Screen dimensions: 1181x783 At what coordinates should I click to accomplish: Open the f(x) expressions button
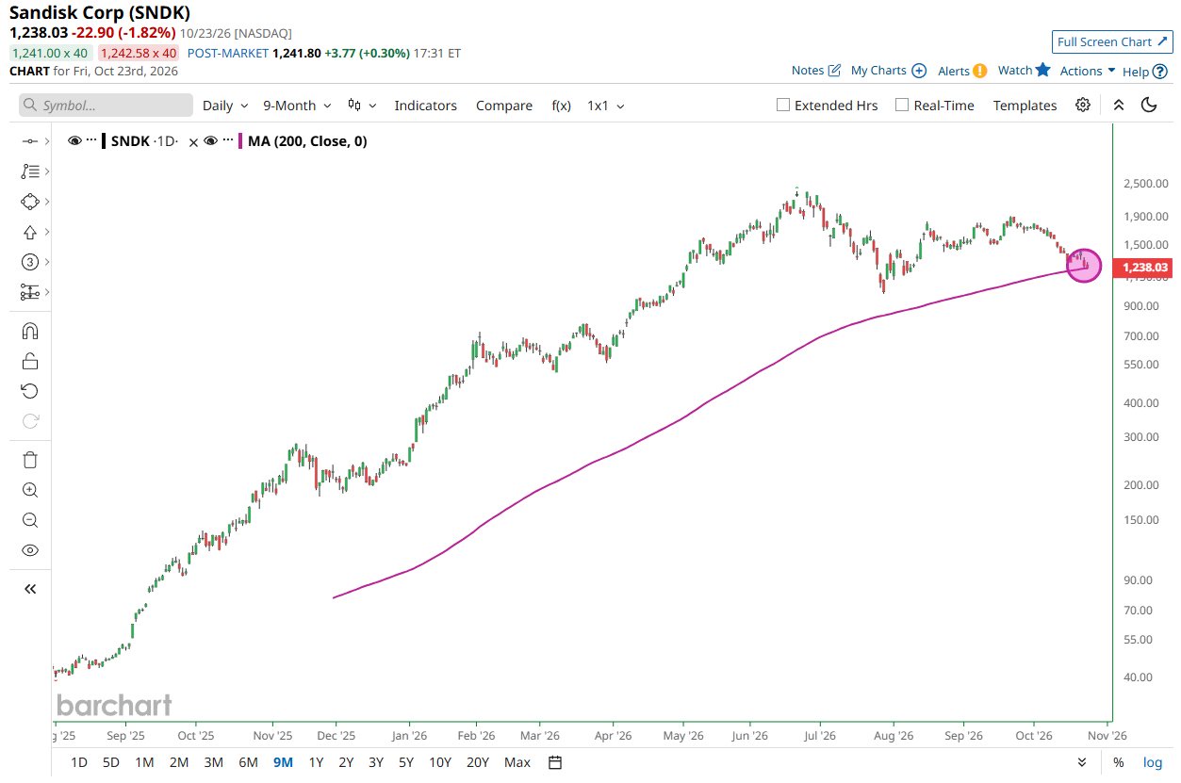tap(561, 106)
